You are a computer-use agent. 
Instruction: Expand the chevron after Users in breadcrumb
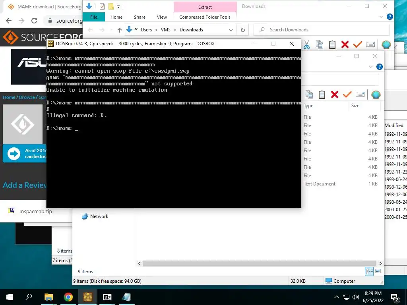click(156, 30)
